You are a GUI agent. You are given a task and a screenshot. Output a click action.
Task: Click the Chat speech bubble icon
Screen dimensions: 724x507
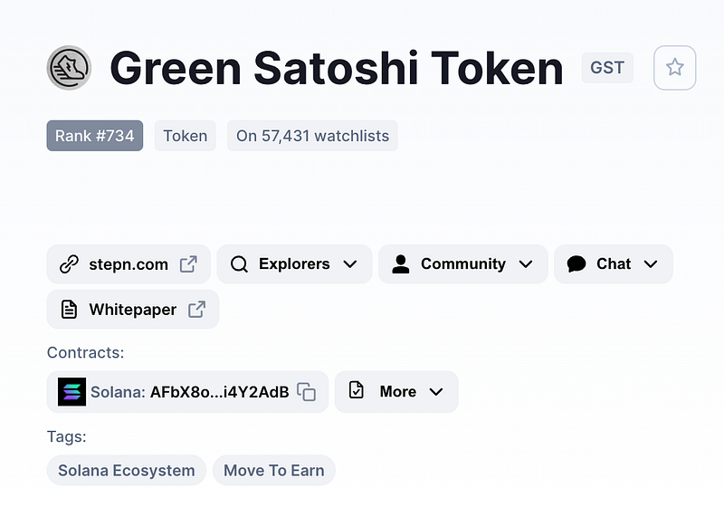click(576, 264)
